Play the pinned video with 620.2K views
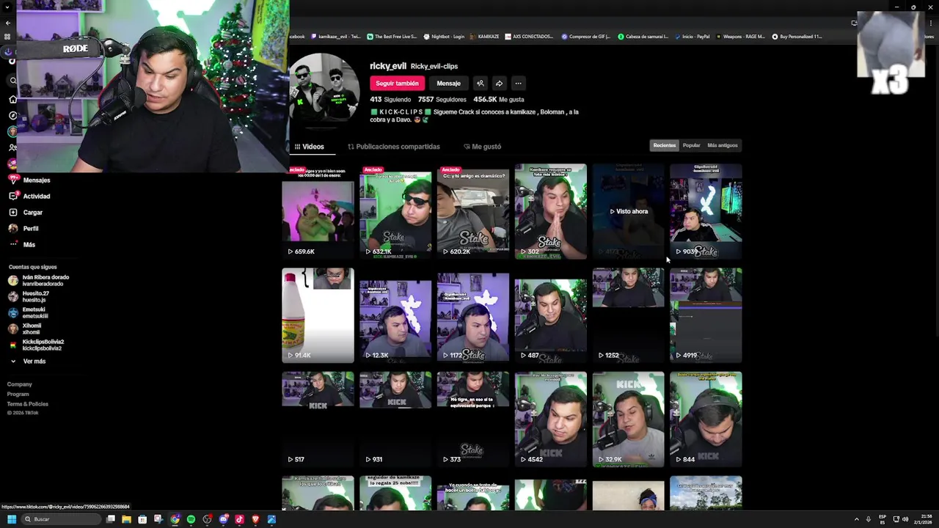Screen dimensions: 939x528 [x=473, y=211]
